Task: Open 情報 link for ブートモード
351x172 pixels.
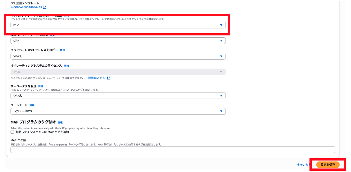Action: (x=32, y=105)
